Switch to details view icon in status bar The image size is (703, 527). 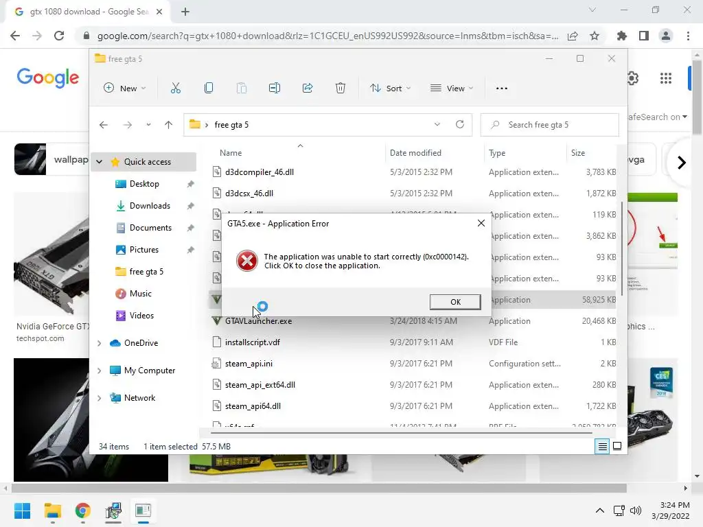tap(602, 446)
